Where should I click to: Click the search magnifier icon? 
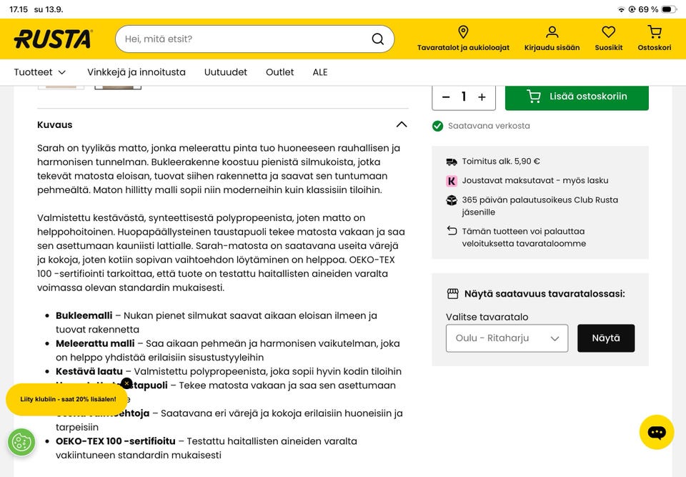pyautogui.click(x=377, y=39)
